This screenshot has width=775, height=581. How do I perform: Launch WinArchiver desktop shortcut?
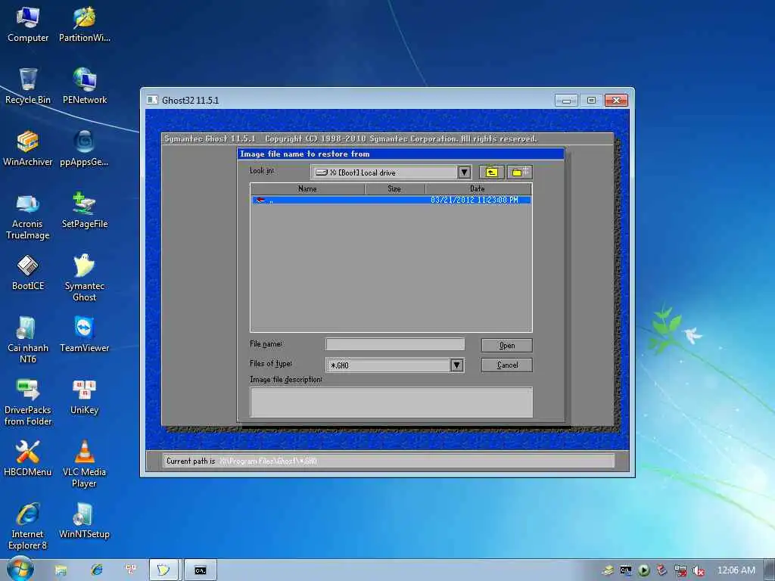(x=28, y=149)
